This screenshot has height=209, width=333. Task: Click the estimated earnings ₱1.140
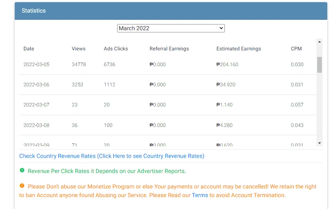(x=225, y=105)
